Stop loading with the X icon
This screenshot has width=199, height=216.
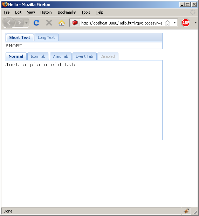(x=49, y=23)
